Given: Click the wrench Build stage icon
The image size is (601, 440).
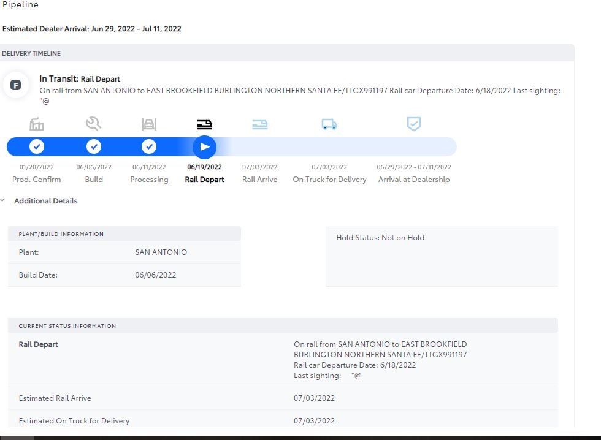Looking at the screenshot, I should [93, 124].
